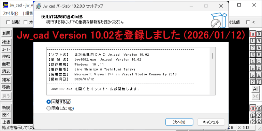Click the 【登録名】 Jww1002.exe line
Screen dimensions: 262x131
94,59
